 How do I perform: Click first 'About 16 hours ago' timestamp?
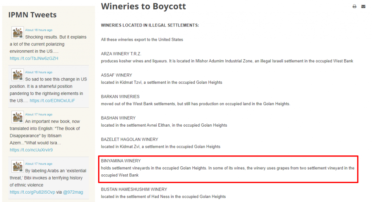[39, 30]
